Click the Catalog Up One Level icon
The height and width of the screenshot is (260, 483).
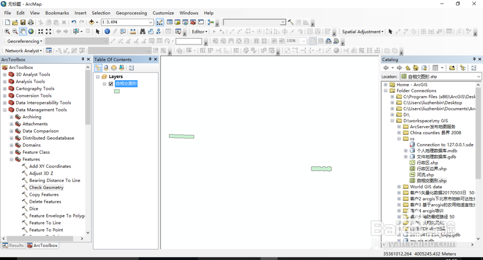(x=408, y=68)
